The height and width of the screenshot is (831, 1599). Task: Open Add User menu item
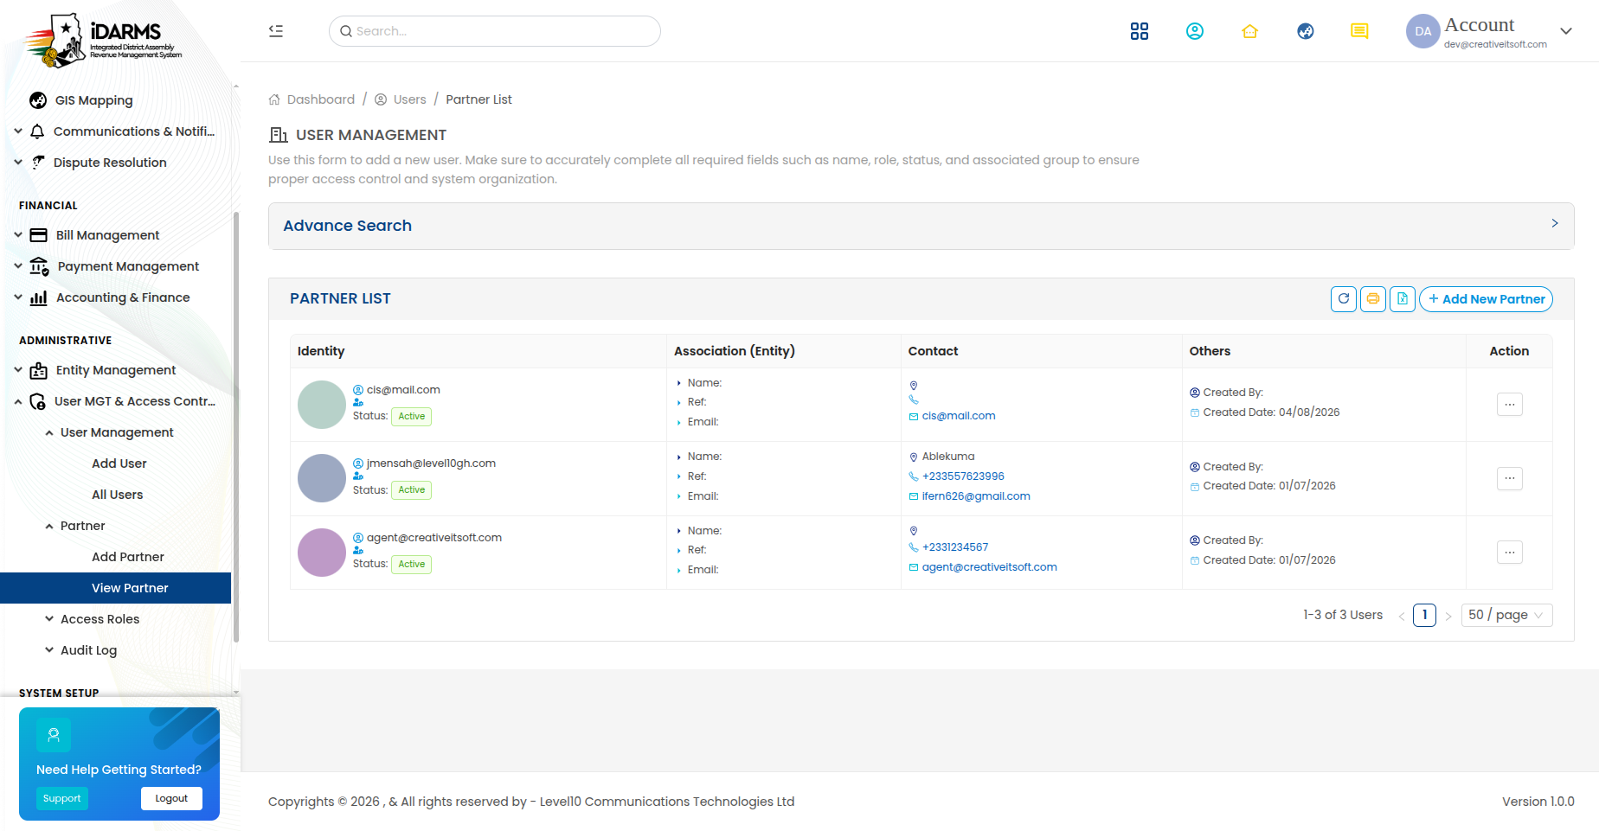119,463
